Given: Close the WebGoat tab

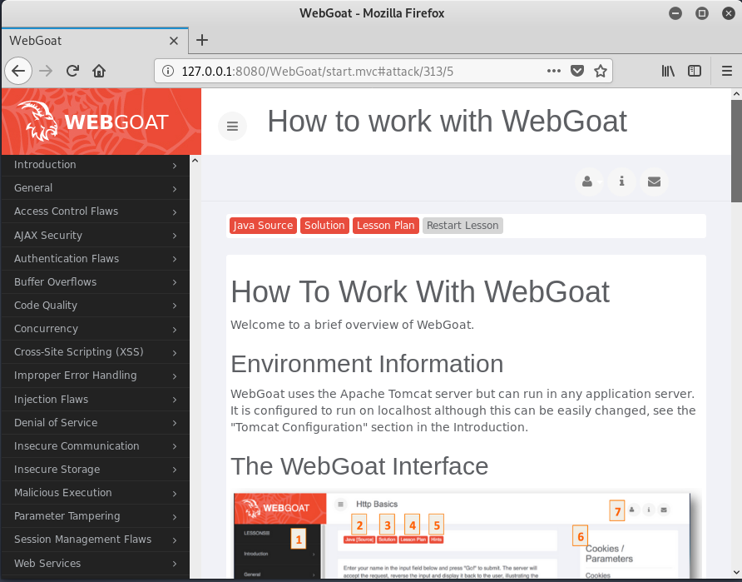Looking at the screenshot, I should pyautogui.click(x=174, y=41).
